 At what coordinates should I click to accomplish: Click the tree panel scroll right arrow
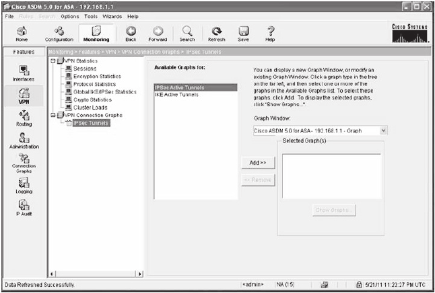click(x=139, y=274)
